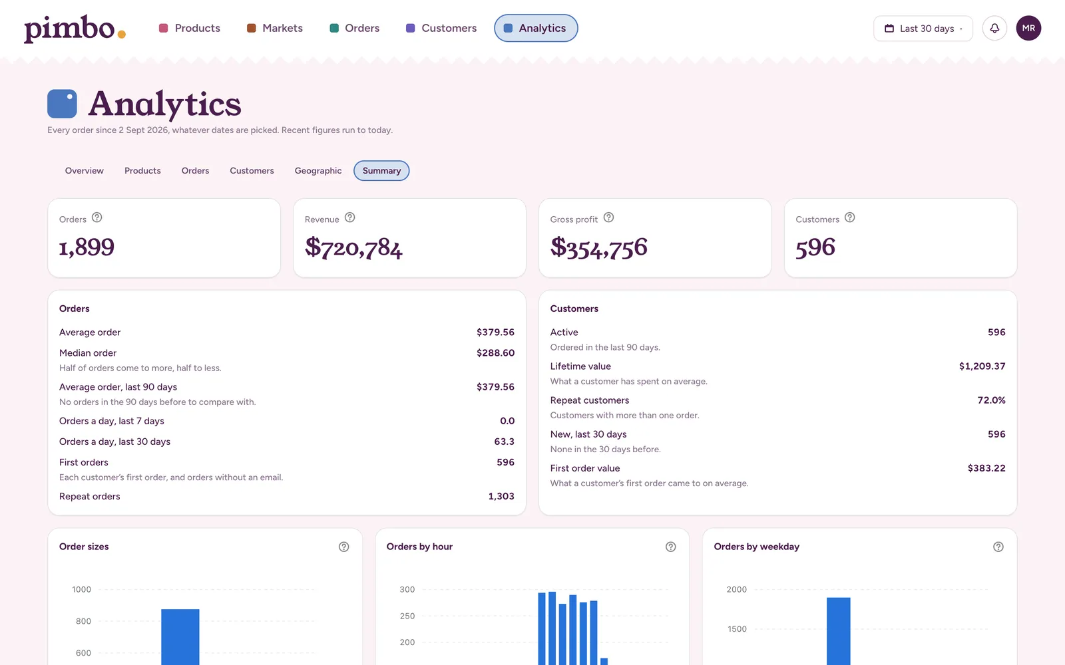Click the Order sizes chart title
Screen dimensions: 1065x665
click(84, 547)
